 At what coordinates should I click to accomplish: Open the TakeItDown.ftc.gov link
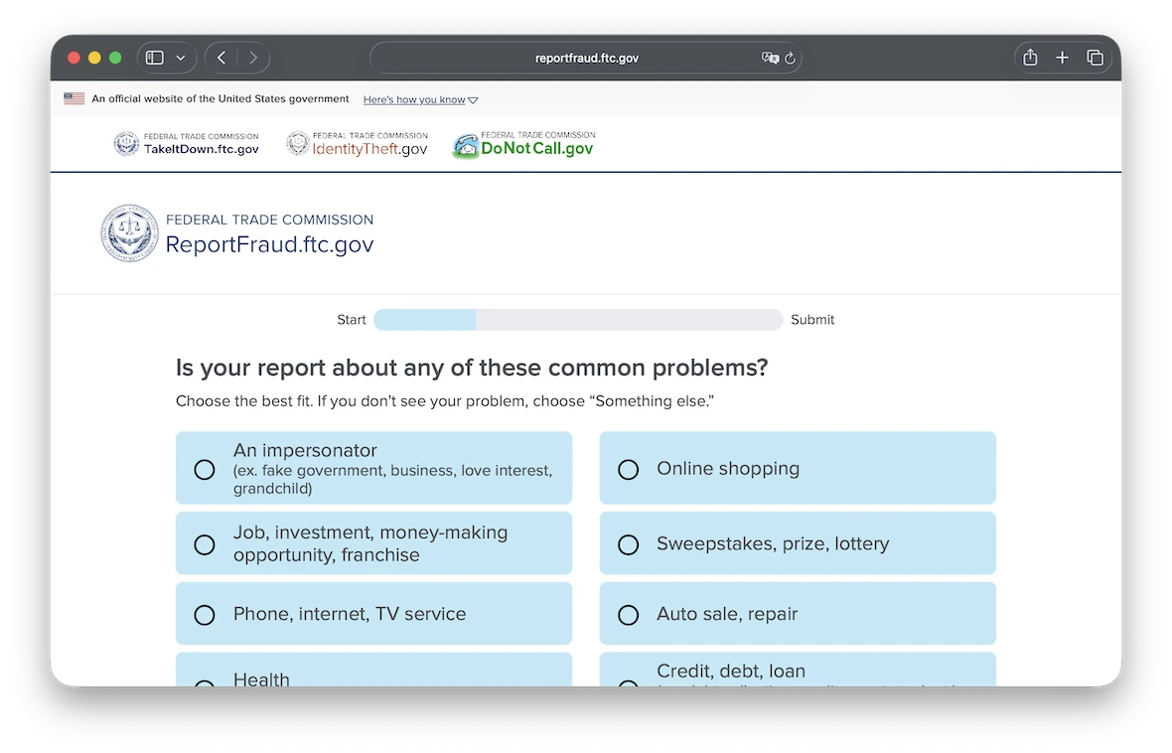point(186,143)
